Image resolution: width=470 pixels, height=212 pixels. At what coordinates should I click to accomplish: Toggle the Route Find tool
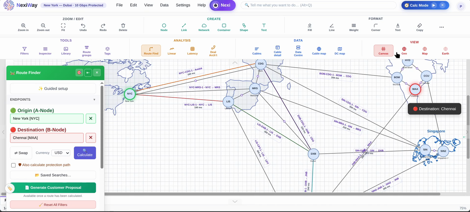151,51
